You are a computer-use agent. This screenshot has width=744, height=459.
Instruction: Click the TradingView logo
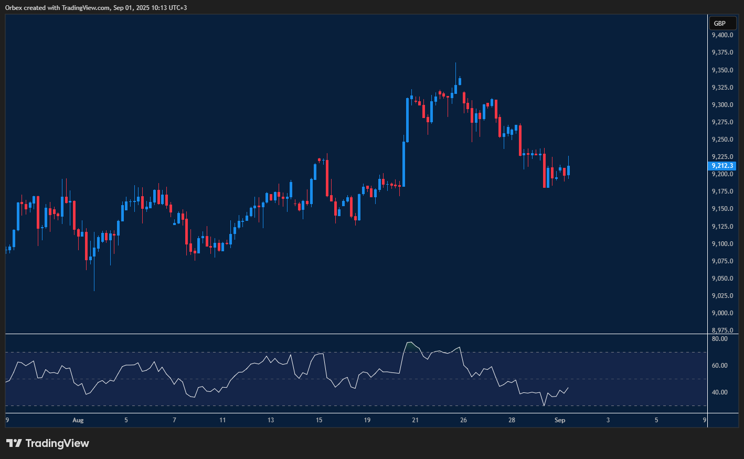coord(48,443)
